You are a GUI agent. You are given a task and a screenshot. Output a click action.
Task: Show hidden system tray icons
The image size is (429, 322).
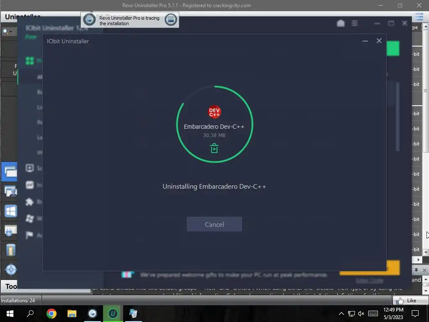click(x=341, y=314)
